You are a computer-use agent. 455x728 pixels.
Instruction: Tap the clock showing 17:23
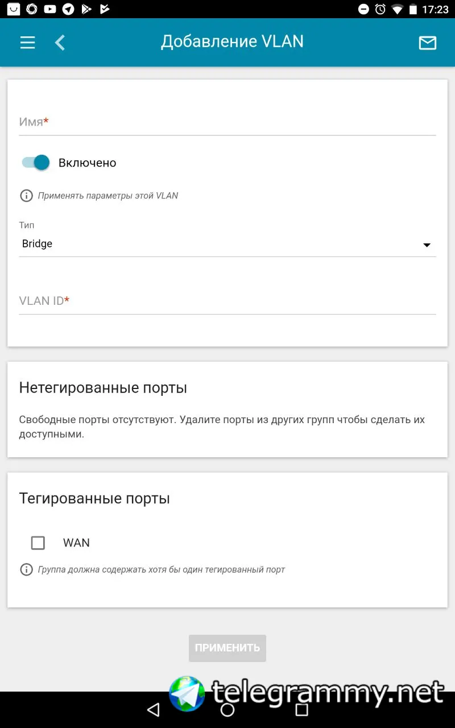pos(436,9)
